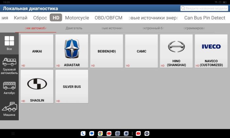
Task: Open the SHAOLIN brand logo tile
Action: 37,86
